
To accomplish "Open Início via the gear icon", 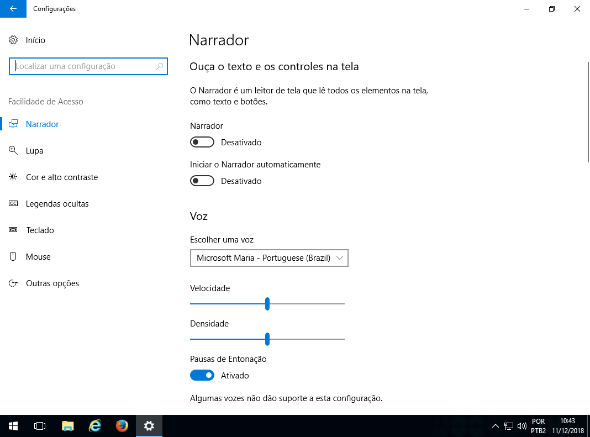I will (14, 40).
